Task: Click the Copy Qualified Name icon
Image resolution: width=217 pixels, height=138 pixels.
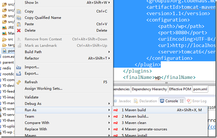Action: coord(19,18)
